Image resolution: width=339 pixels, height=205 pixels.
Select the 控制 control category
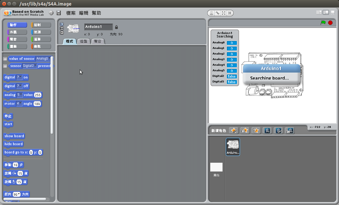41,25
